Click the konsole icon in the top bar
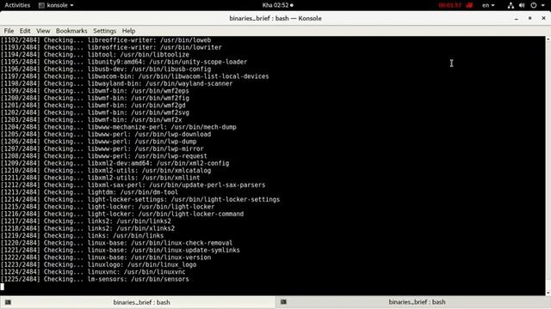551x309 pixels. pos(41,5)
